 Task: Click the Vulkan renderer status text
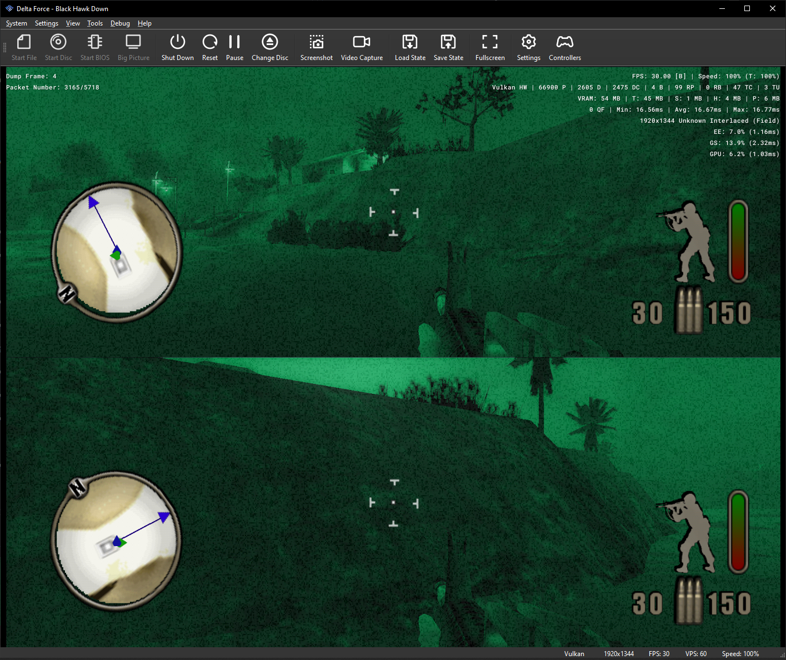(574, 654)
